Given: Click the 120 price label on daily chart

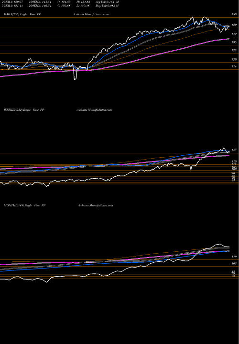Looking at the screenshot, I should [234, 59].
